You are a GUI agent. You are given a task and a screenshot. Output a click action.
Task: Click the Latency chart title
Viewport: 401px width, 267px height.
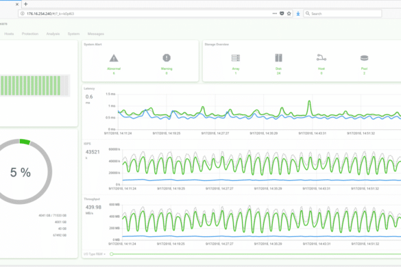(89, 89)
